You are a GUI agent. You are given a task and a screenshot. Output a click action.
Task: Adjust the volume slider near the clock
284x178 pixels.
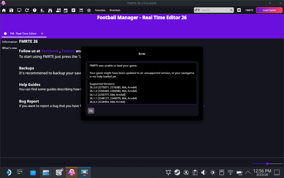point(267,164)
